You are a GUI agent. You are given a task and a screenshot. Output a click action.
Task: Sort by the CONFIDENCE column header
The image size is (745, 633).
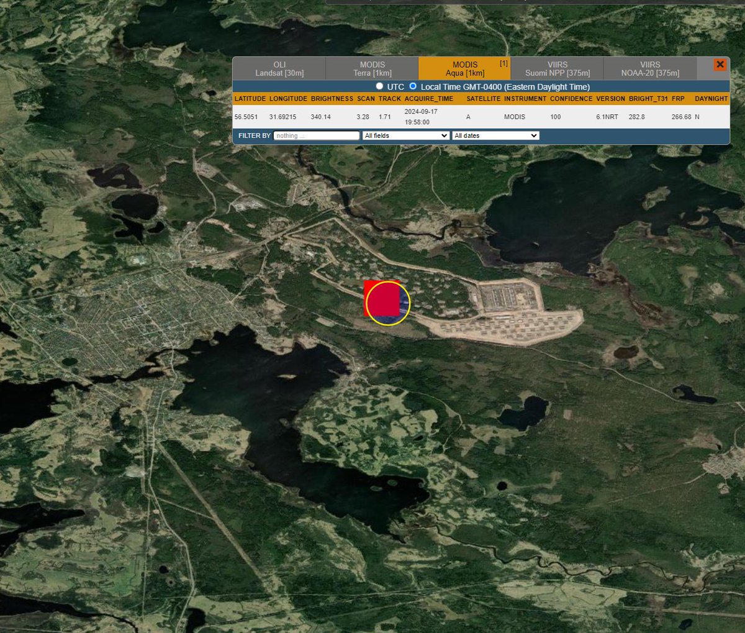(571, 98)
